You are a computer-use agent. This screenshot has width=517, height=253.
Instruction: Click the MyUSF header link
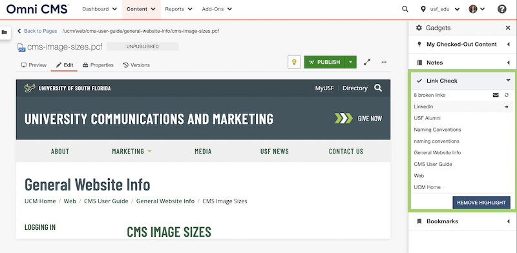324,88
